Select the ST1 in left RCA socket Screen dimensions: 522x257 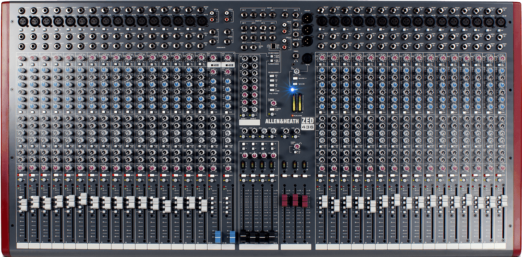pos(213,13)
